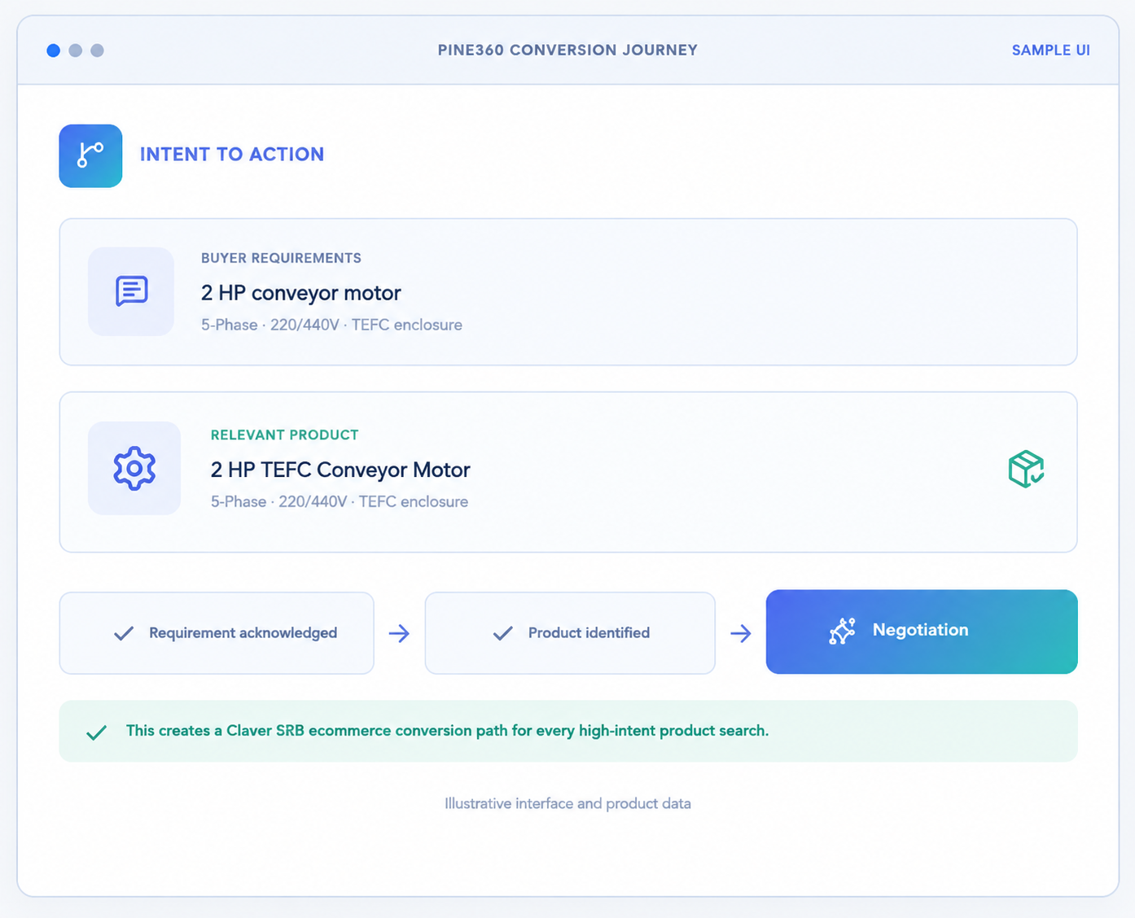Viewport: 1135px width, 918px height.
Task: Select the Product identified step
Action: 570,633
